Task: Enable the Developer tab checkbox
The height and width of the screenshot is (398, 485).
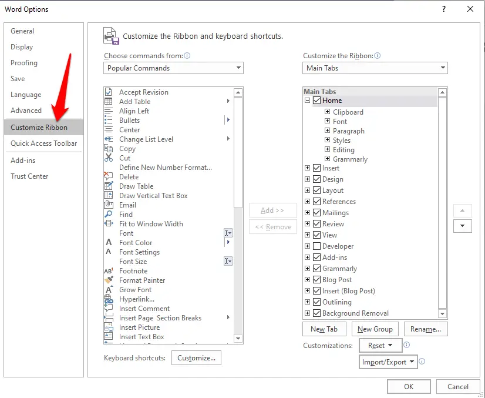Action: click(316, 246)
